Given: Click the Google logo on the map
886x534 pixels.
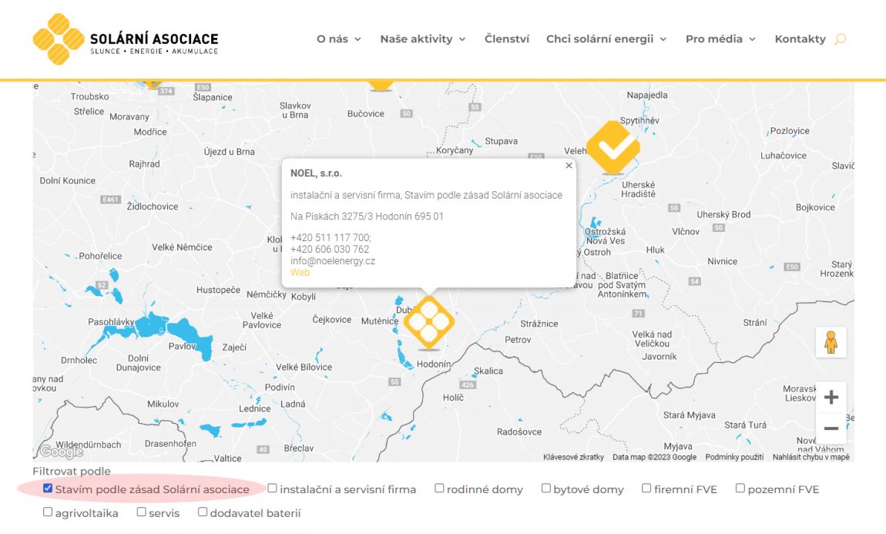Looking at the screenshot, I should [x=61, y=452].
